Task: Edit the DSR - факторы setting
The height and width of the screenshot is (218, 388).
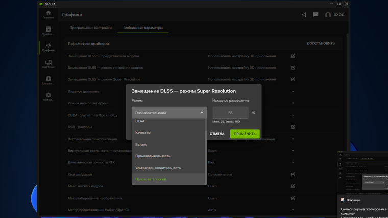Action: pyautogui.click(x=293, y=127)
